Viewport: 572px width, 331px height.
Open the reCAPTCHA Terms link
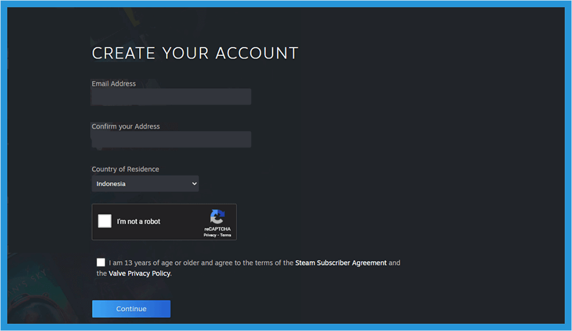point(225,235)
